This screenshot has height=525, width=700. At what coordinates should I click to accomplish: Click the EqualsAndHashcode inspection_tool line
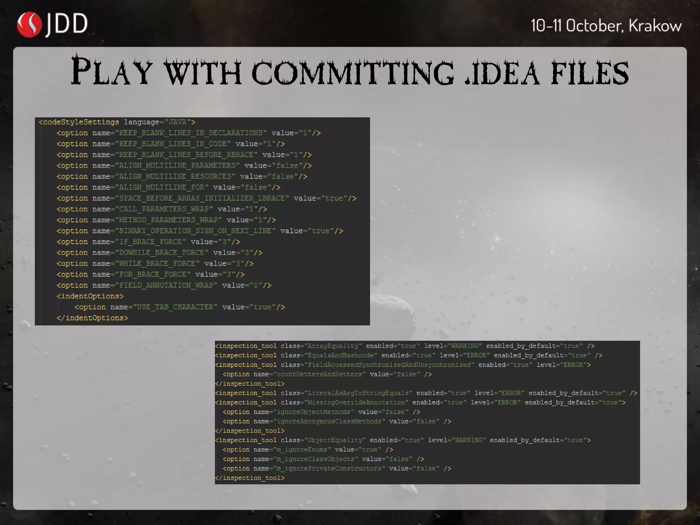coord(409,355)
